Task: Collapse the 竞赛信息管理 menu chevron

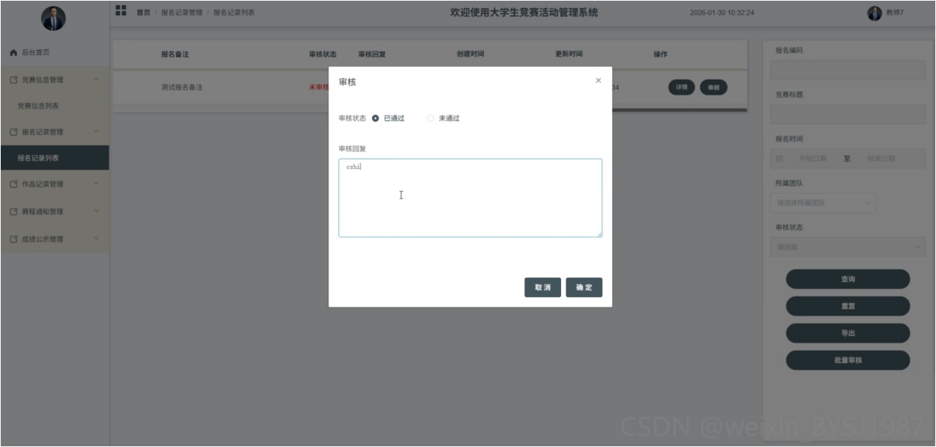Action: (x=96, y=79)
